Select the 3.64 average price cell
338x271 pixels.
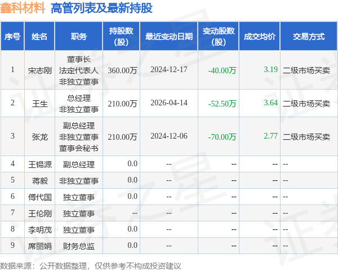click(271, 103)
